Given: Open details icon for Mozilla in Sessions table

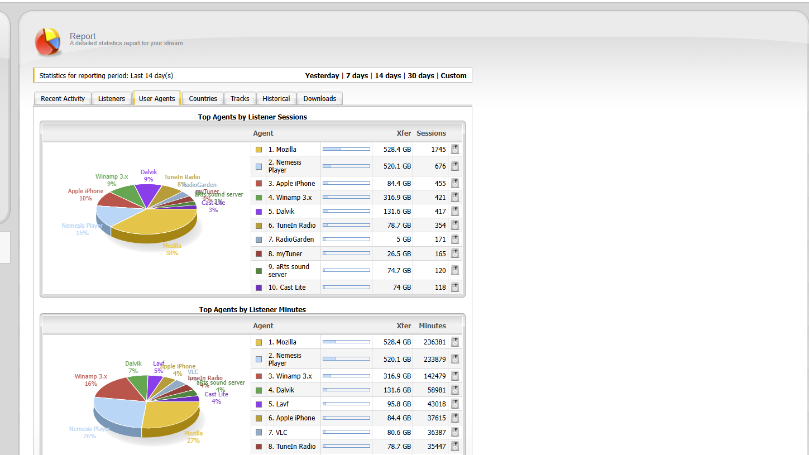Looking at the screenshot, I should click(455, 149).
